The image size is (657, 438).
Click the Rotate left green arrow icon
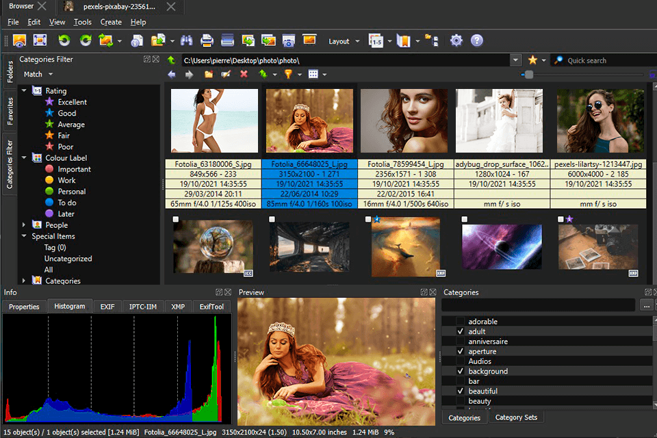[64, 41]
